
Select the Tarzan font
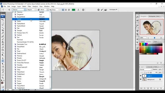click(x=31, y=19)
